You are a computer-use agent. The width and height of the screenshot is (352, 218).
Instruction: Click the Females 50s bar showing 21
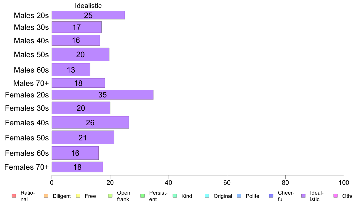click(x=83, y=137)
